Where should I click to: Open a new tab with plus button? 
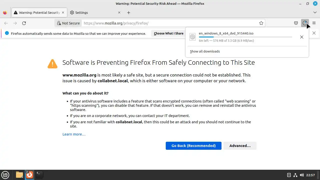point(128,13)
